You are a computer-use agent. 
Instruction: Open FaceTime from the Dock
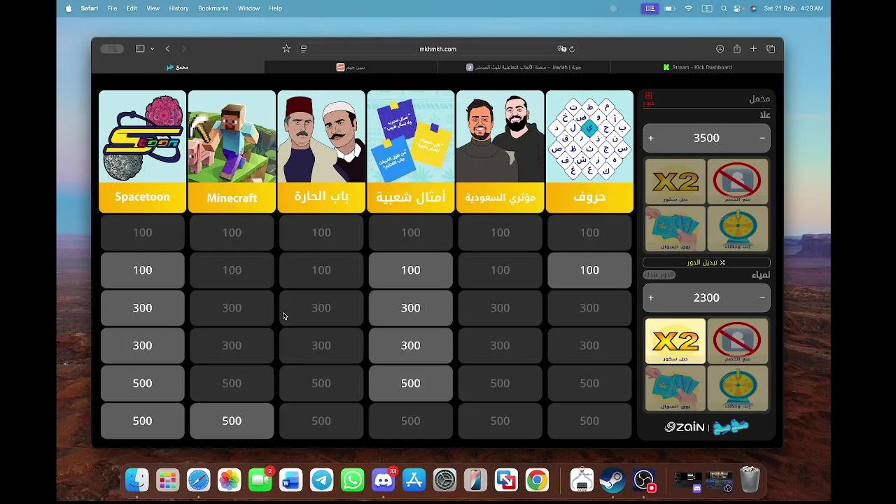[x=260, y=480]
